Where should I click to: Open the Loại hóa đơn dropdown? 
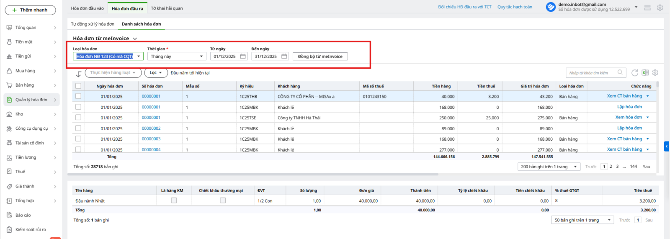pos(139,57)
